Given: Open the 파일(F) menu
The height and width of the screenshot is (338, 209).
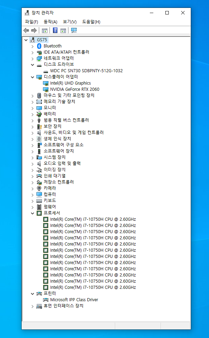Looking at the screenshot, I should [32, 22].
